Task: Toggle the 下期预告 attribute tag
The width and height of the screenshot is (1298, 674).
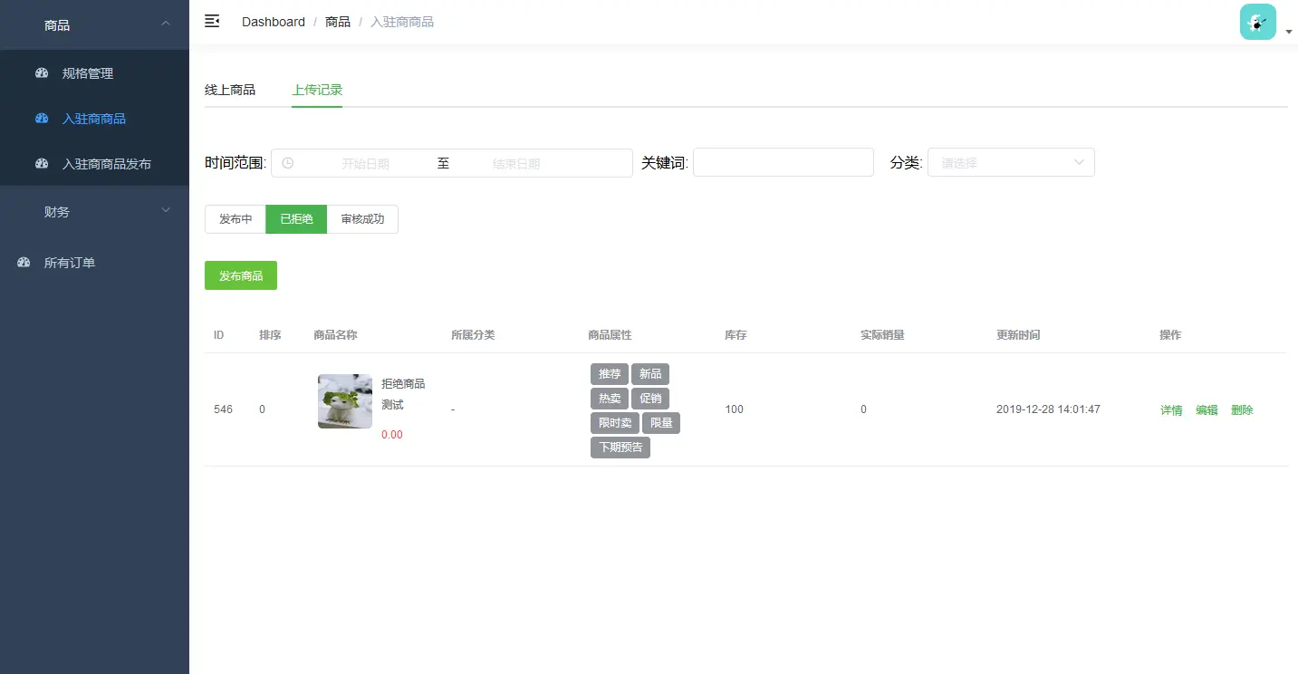Action: point(620,448)
